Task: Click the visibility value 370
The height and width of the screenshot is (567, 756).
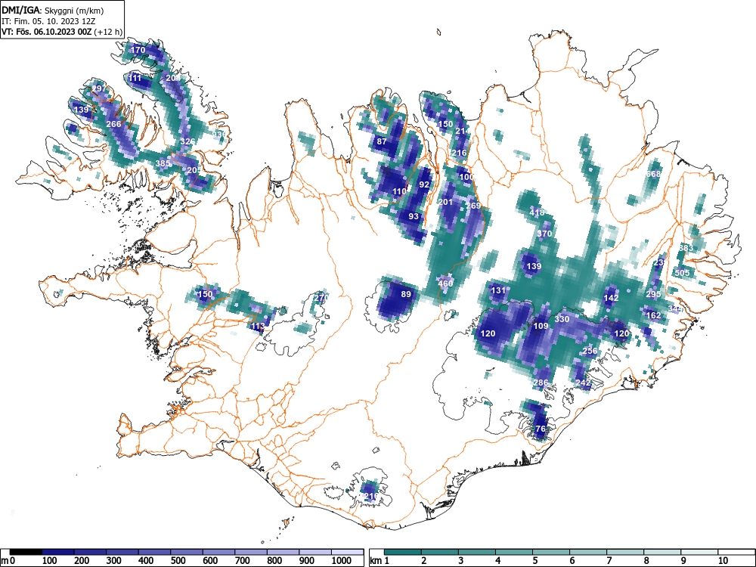Action: coord(544,234)
